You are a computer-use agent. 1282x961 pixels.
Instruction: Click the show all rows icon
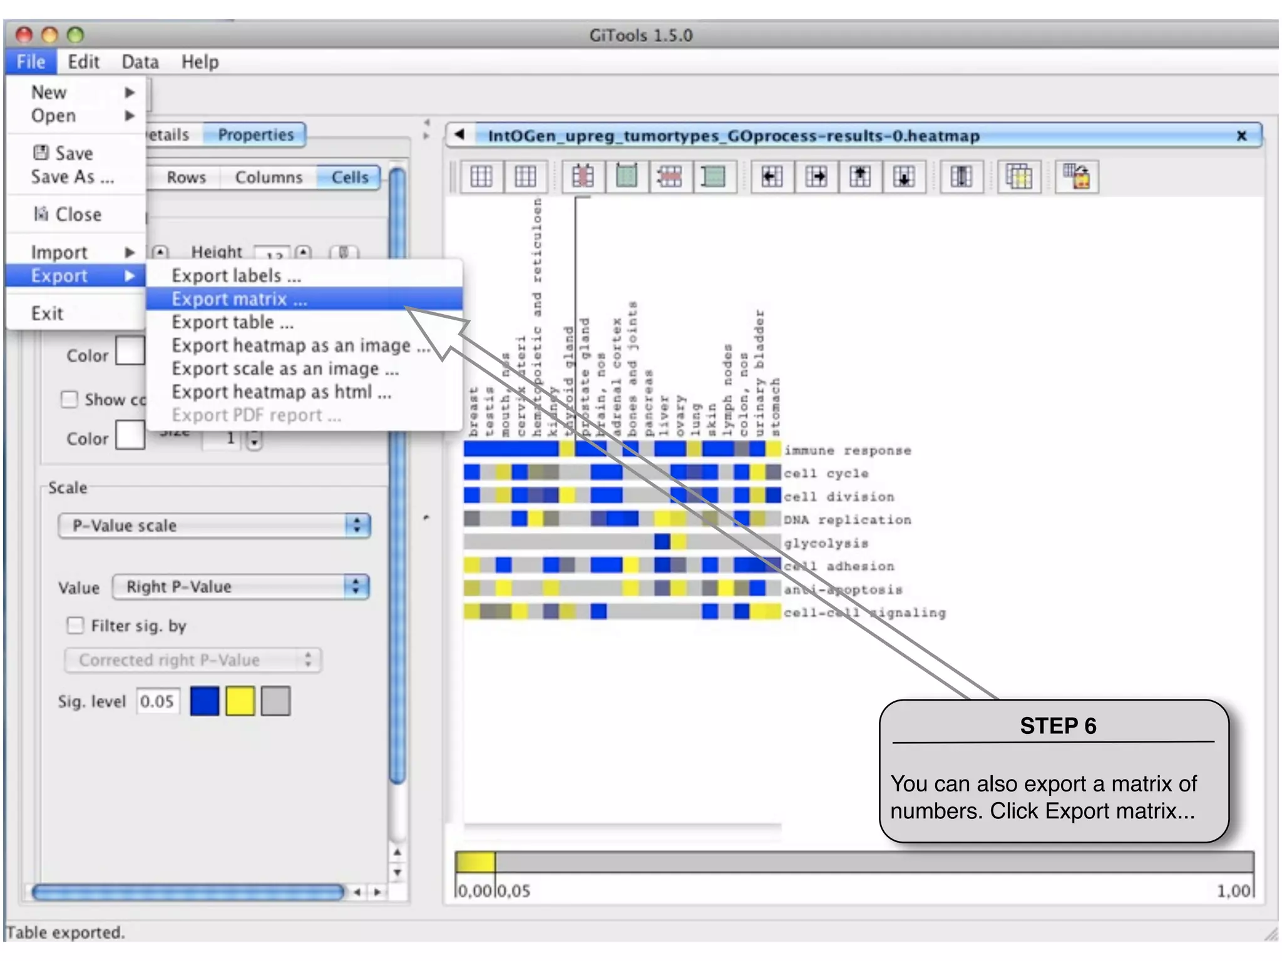714,177
